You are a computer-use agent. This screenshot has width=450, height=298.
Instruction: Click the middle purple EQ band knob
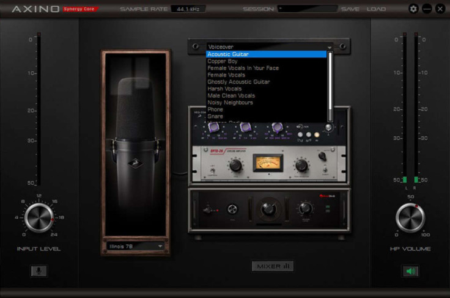point(245,126)
